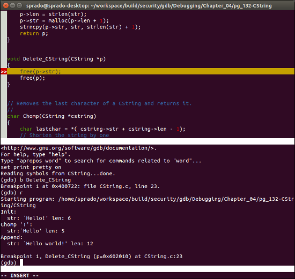Click the 'Starting program:' output line
The height and width of the screenshot is (279, 295).
(147, 202)
